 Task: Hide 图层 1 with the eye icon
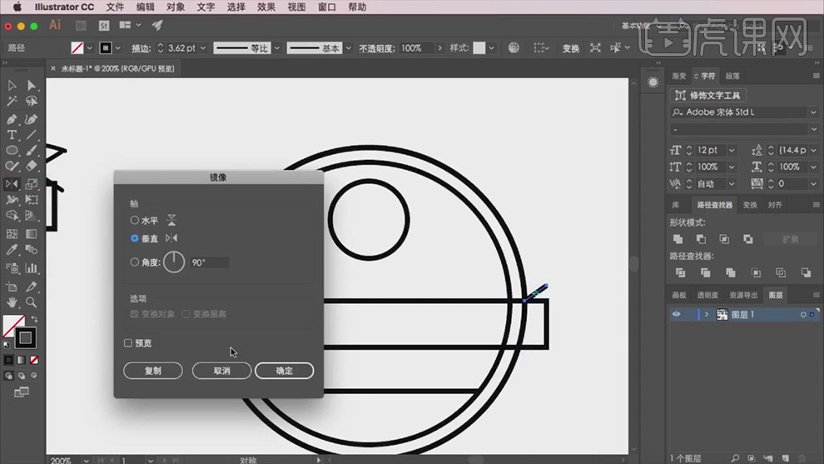tap(677, 314)
